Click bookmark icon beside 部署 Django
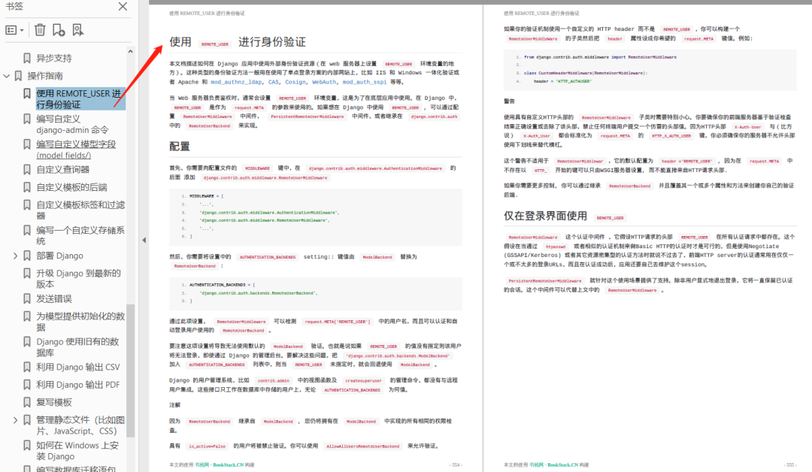 click(27, 256)
